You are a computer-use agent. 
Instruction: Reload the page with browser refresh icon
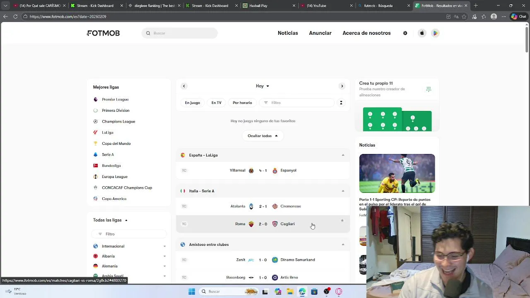pyautogui.click(x=15, y=17)
